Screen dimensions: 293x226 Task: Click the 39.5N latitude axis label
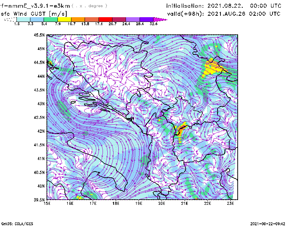(x=39, y=200)
